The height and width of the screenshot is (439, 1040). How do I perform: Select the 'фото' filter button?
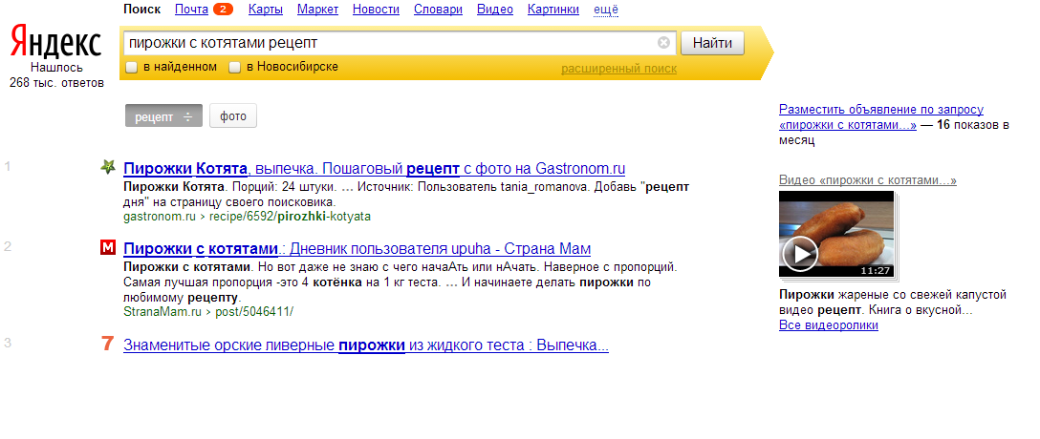coord(233,115)
